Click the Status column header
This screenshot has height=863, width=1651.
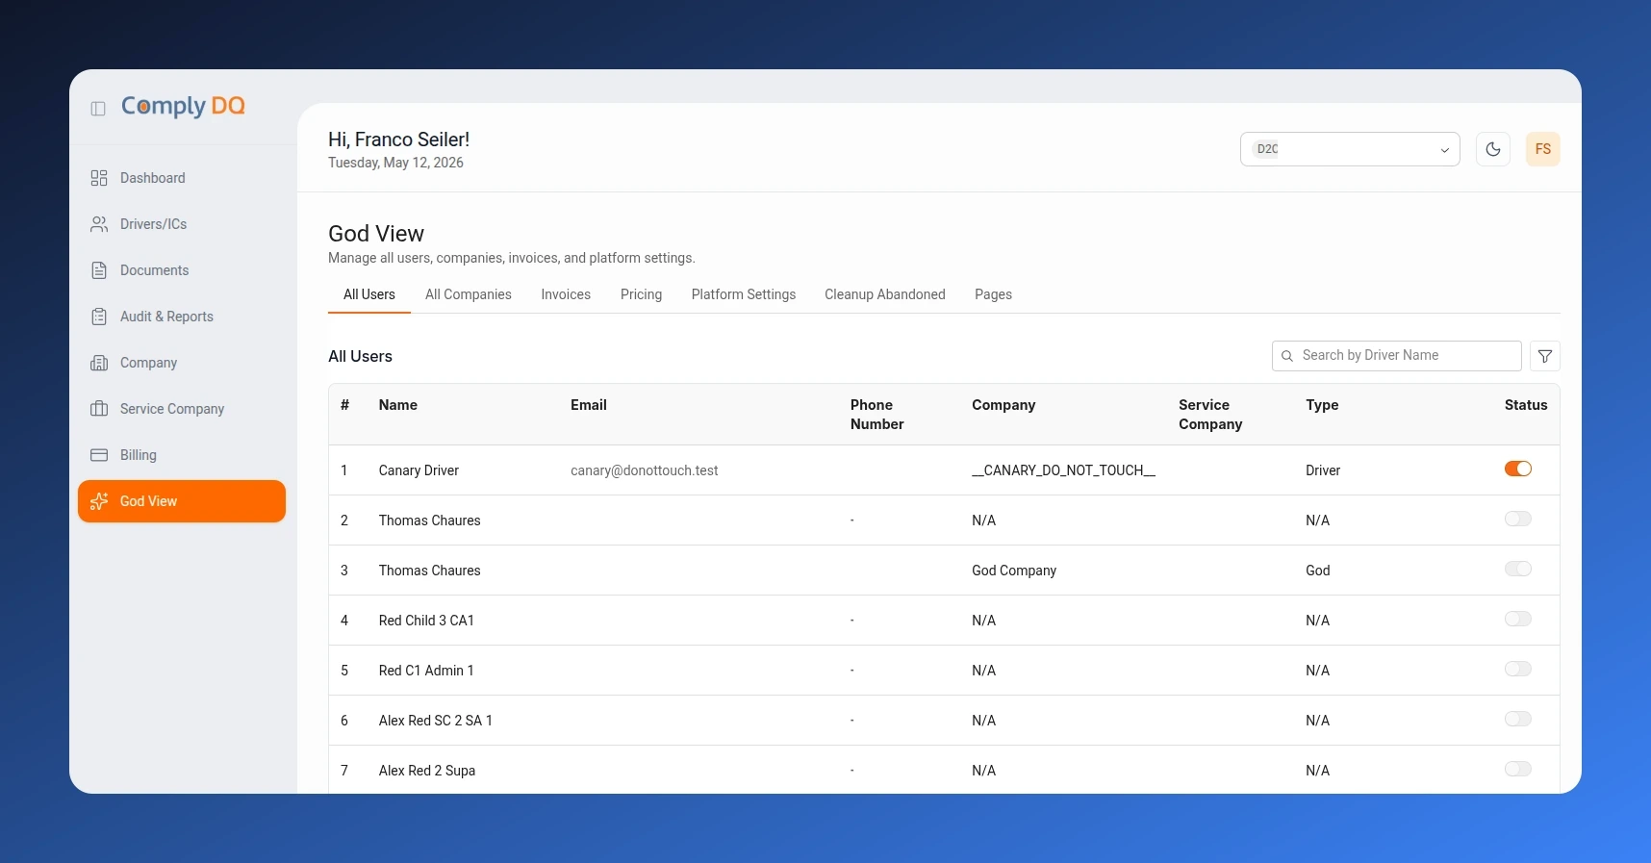(1526, 405)
